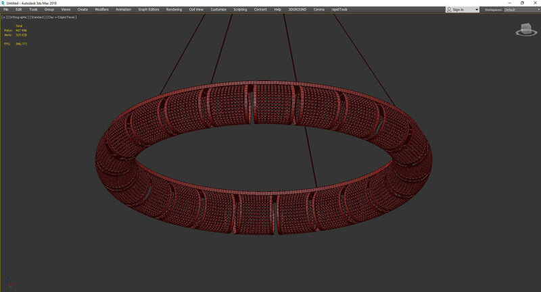Open the Corona menu

point(319,10)
